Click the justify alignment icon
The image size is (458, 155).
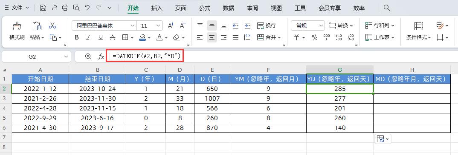click(235, 37)
